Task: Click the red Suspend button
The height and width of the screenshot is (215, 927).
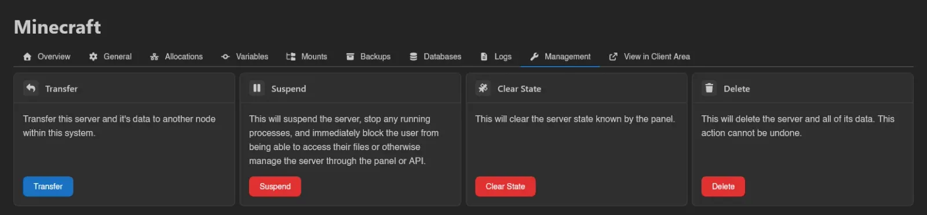Action: [x=275, y=187]
